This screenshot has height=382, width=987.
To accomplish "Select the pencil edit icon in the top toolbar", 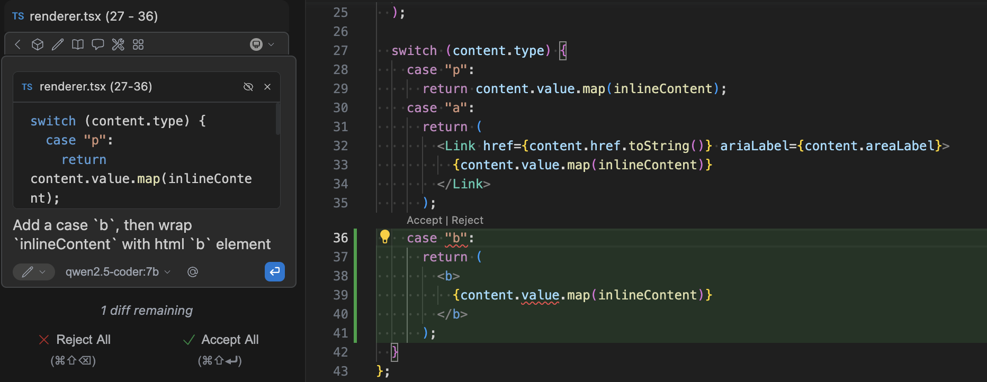I will (x=58, y=44).
